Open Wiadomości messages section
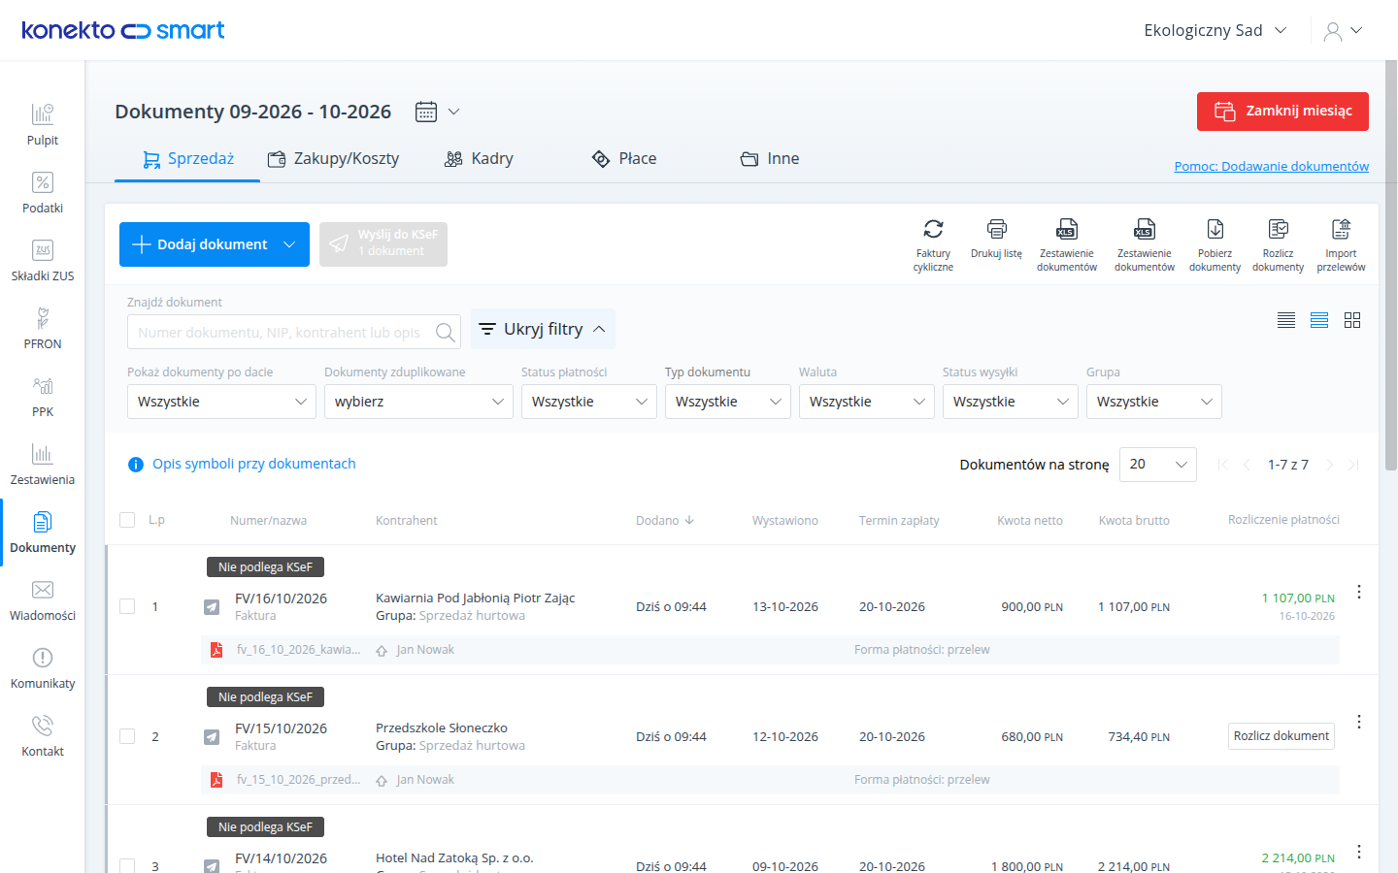The width and height of the screenshot is (1398, 873). 43,600
